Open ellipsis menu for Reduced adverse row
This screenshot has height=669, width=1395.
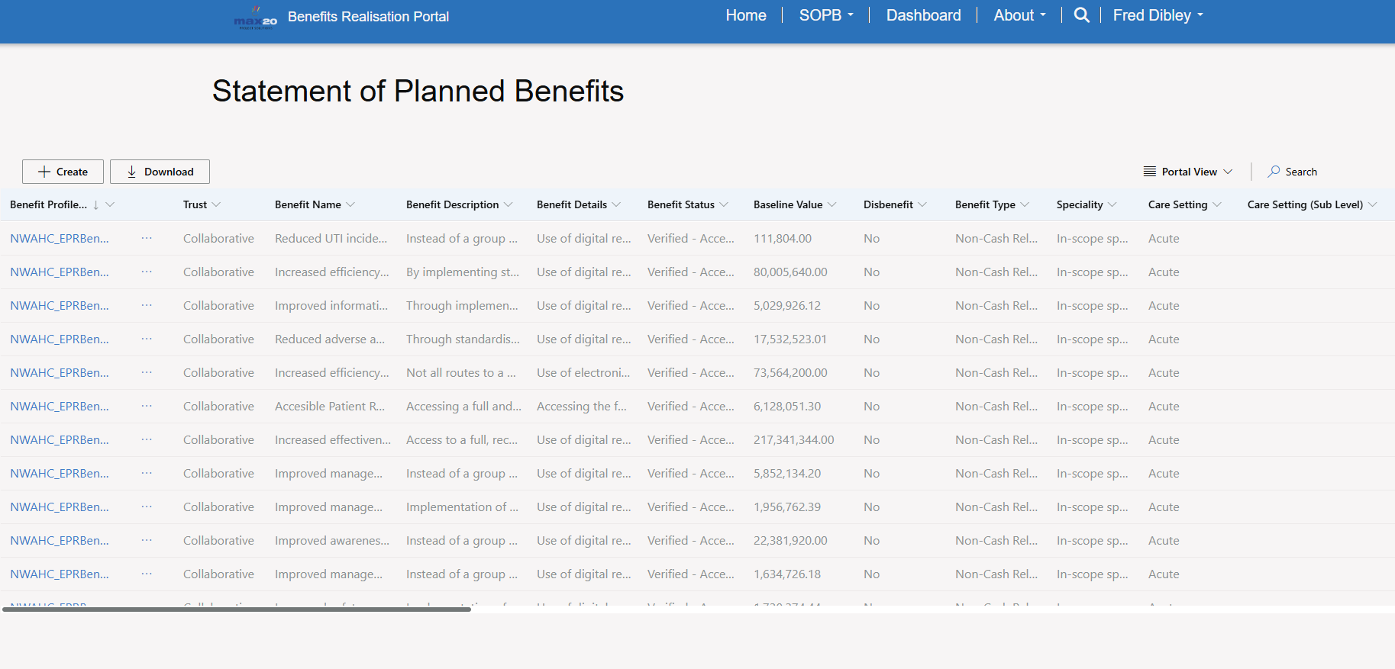(x=147, y=339)
